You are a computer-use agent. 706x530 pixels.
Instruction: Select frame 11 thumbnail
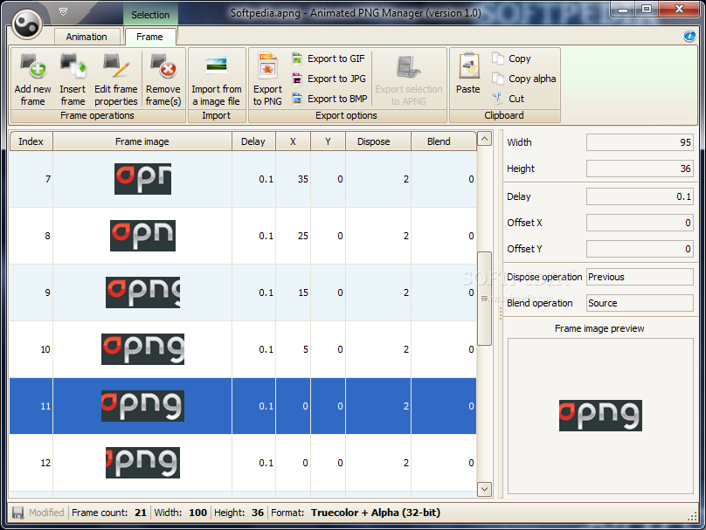click(142, 406)
